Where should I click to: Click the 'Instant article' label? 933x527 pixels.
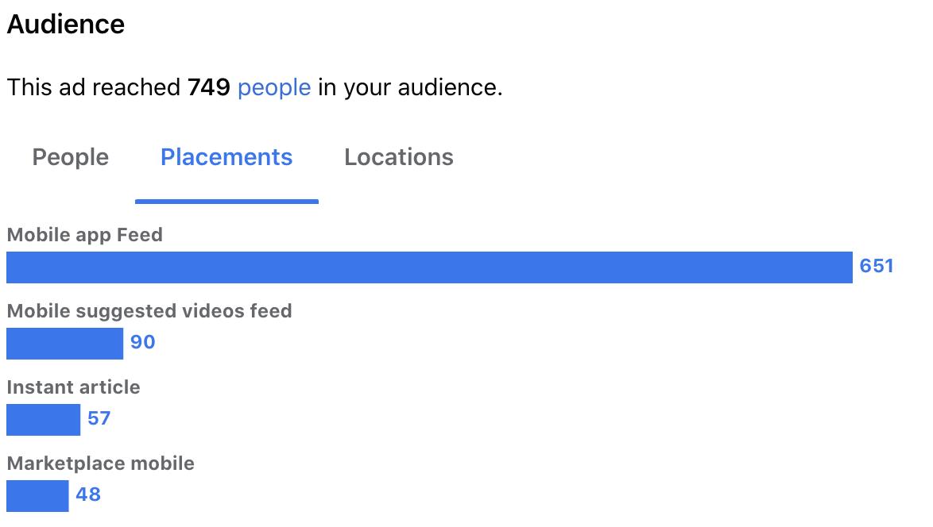73,387
